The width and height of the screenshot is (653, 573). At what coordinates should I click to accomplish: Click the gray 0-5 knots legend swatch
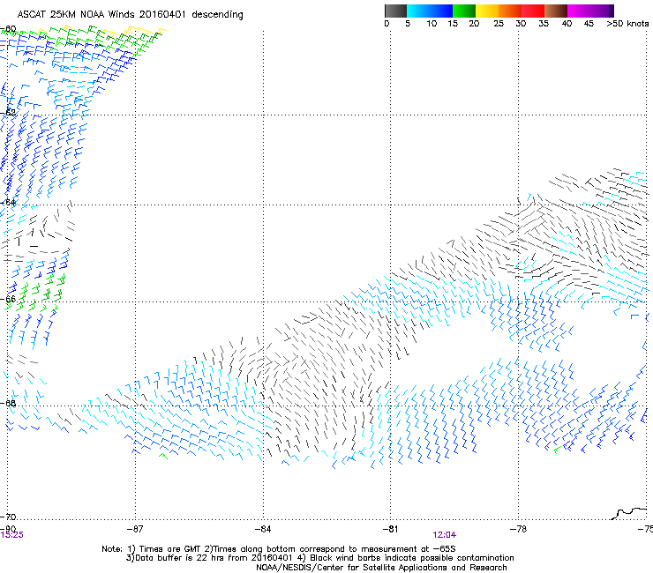pyautogui.click(x=395, y=11)
